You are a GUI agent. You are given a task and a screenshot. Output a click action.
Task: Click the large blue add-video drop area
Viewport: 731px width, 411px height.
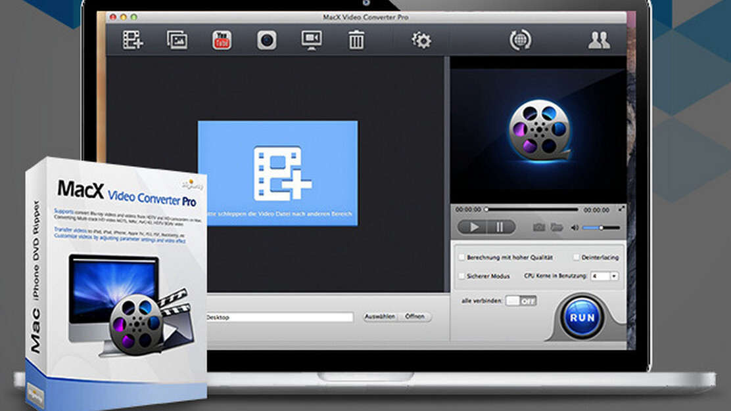click(278, 173)
